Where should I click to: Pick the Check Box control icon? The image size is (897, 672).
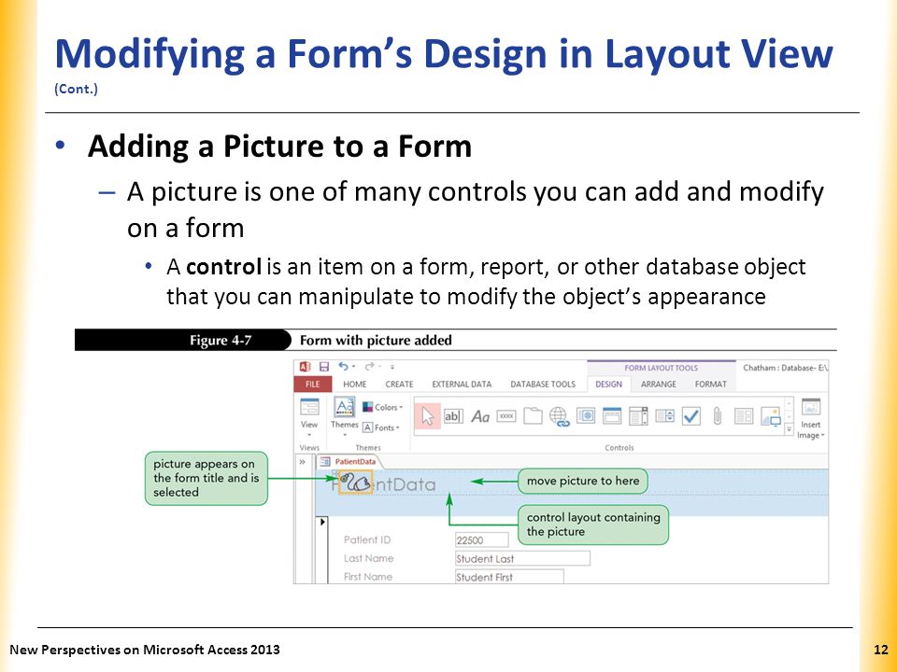(x=691, y=416)
